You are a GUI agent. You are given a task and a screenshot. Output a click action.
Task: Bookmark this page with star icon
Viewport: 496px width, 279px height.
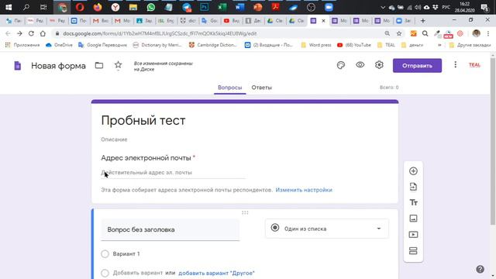[x=399, y=33]
